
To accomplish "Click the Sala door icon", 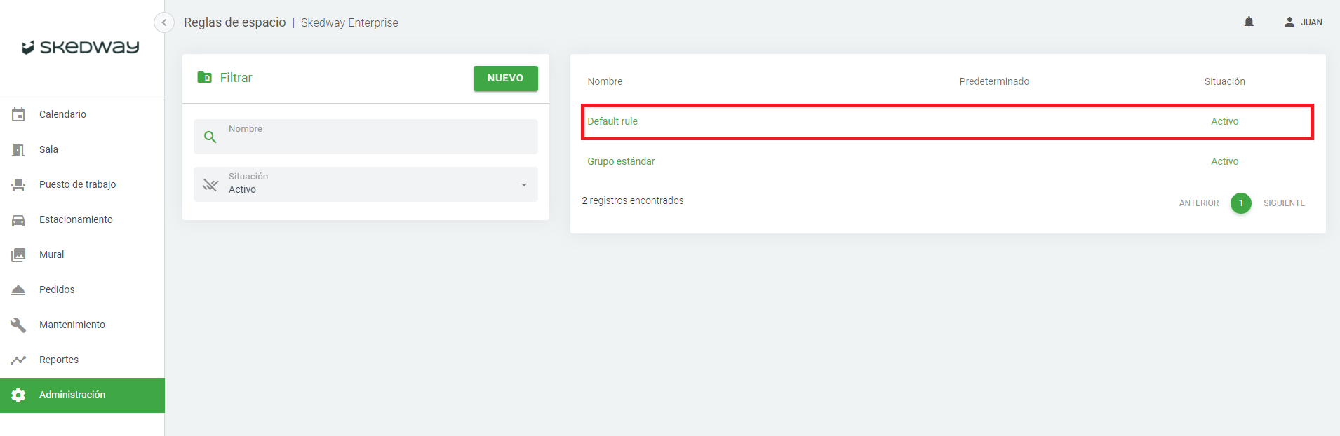I will [x=18, y=149].
